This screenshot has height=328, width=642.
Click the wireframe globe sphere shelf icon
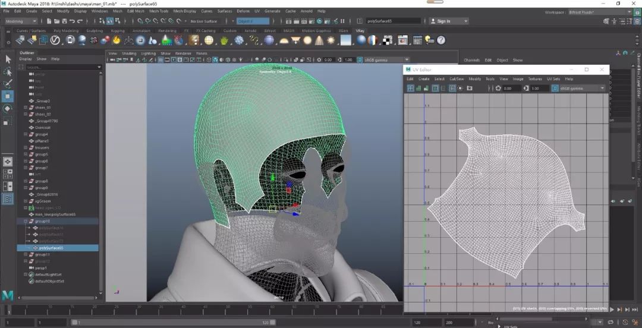[x=209, y=40]
